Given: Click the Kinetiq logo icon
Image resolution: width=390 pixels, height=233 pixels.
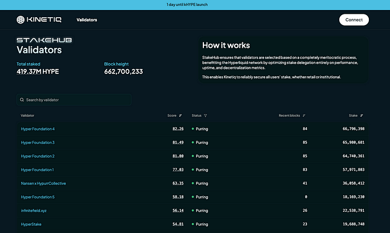Looking at the screenshot, I should pyautogui.click(x=21, y=19).
